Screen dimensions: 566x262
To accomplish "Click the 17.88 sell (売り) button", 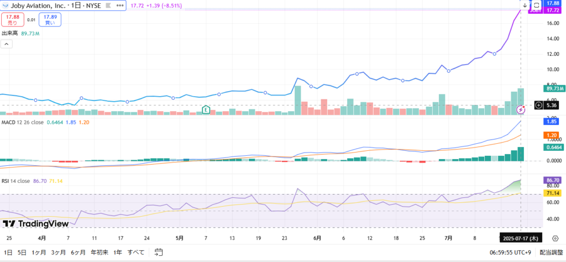I will tap(12, 19).
